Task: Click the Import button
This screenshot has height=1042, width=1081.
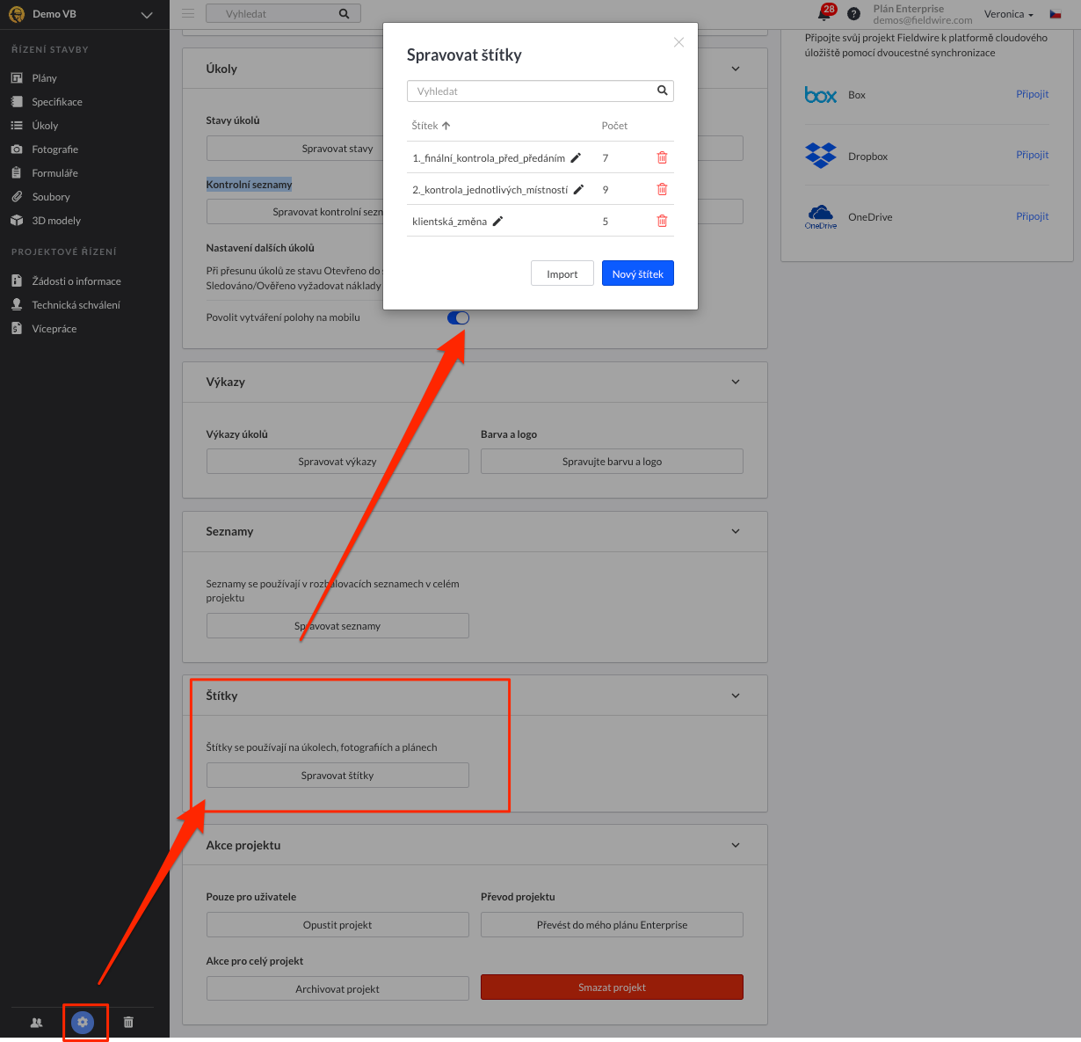Action: tap(562, 273)
